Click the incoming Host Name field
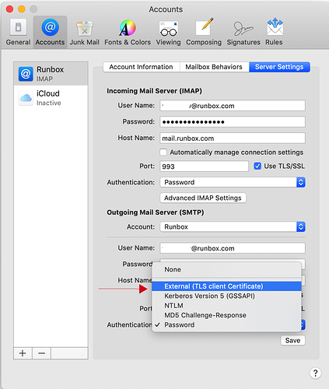 [233, 138]
